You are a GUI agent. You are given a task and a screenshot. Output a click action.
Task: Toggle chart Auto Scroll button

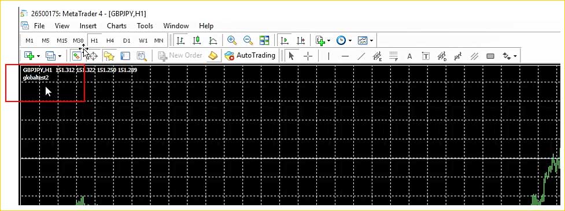pos(285,40)
